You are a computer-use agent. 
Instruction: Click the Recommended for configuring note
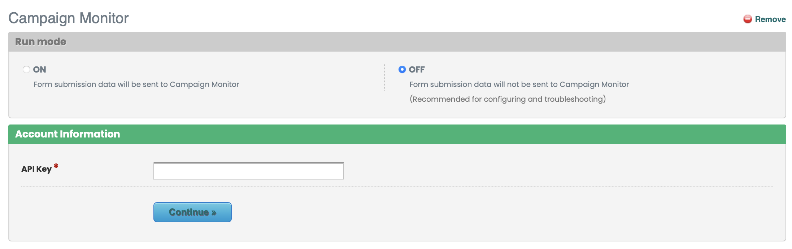point(507,99)
